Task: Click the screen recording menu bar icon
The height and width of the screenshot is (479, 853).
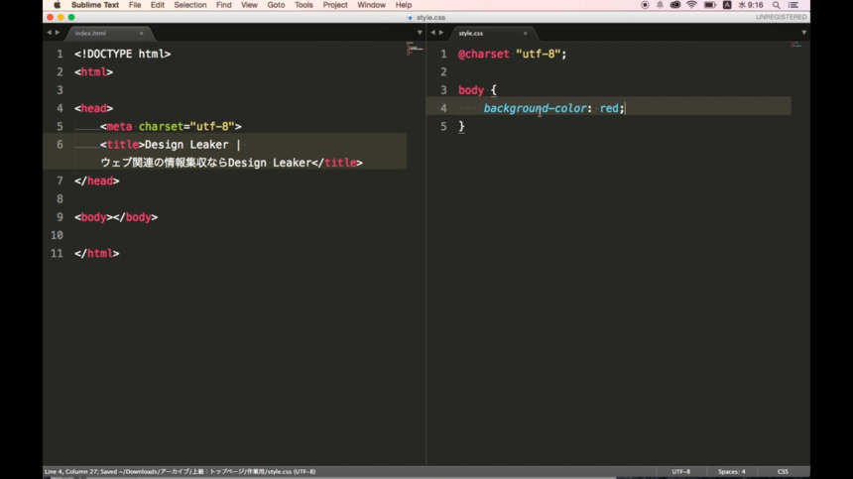Action: tap(645, 5)
